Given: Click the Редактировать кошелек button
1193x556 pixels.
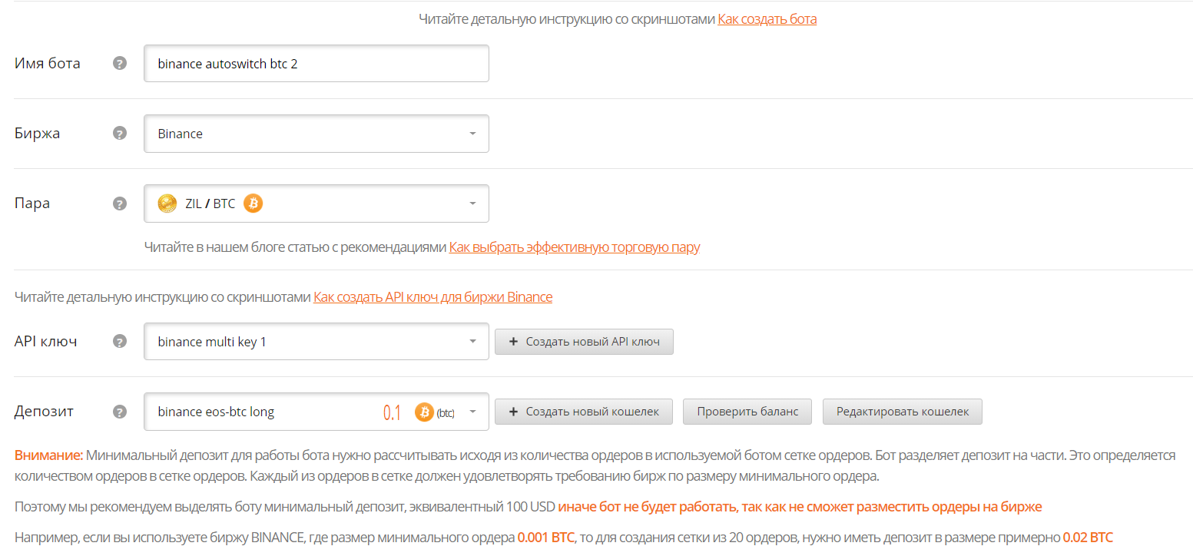Looking at the screenshot, I should point(902,412).
